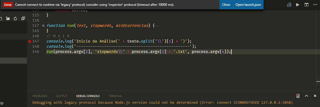Click line number 149 in the gutter
Image resolution: width=320 pixels, height=107 pixels.
pos(36,52)
